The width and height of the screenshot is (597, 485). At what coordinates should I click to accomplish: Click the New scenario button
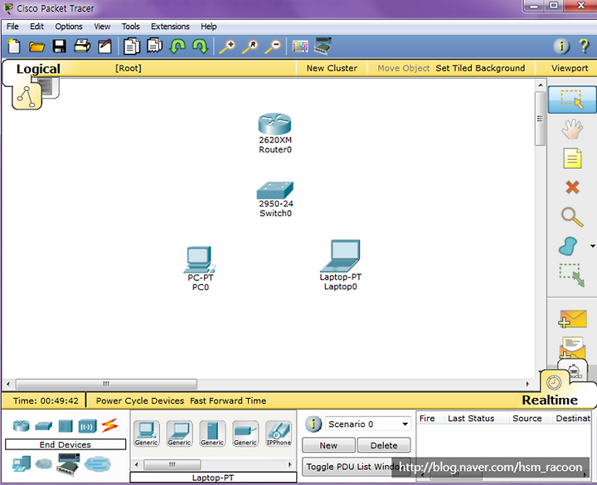coord(328,445)
